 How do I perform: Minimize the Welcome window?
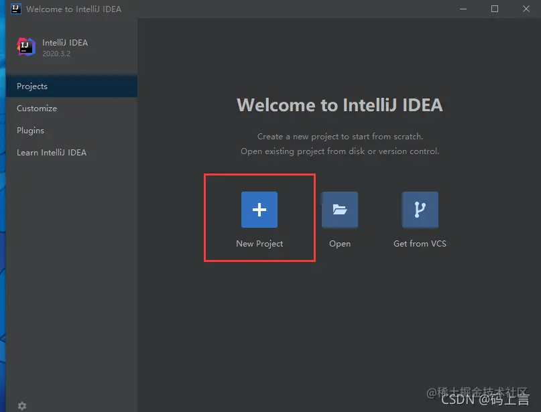[x=463, y=9]
